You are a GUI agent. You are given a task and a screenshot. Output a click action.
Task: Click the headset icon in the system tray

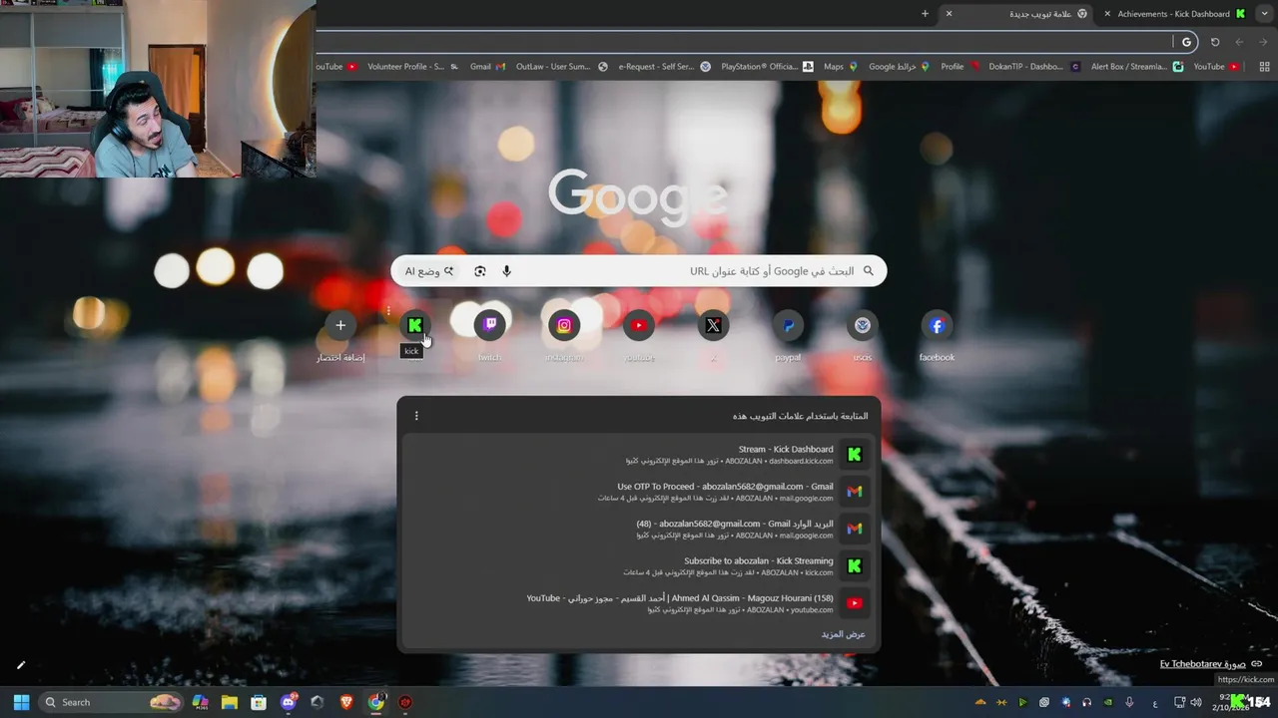click(x=1087, y=702)
